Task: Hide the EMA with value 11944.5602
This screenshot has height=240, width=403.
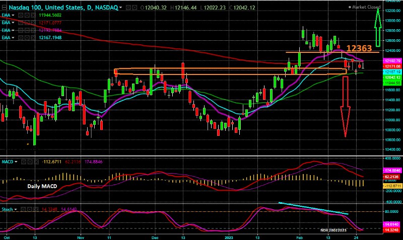Action: pyautogui.click(x=21, y=16)
